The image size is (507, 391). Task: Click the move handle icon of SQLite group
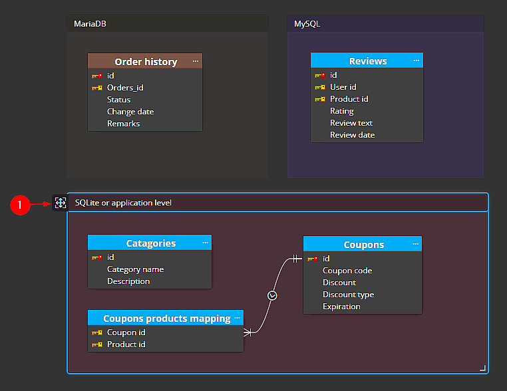pos(61,203)
